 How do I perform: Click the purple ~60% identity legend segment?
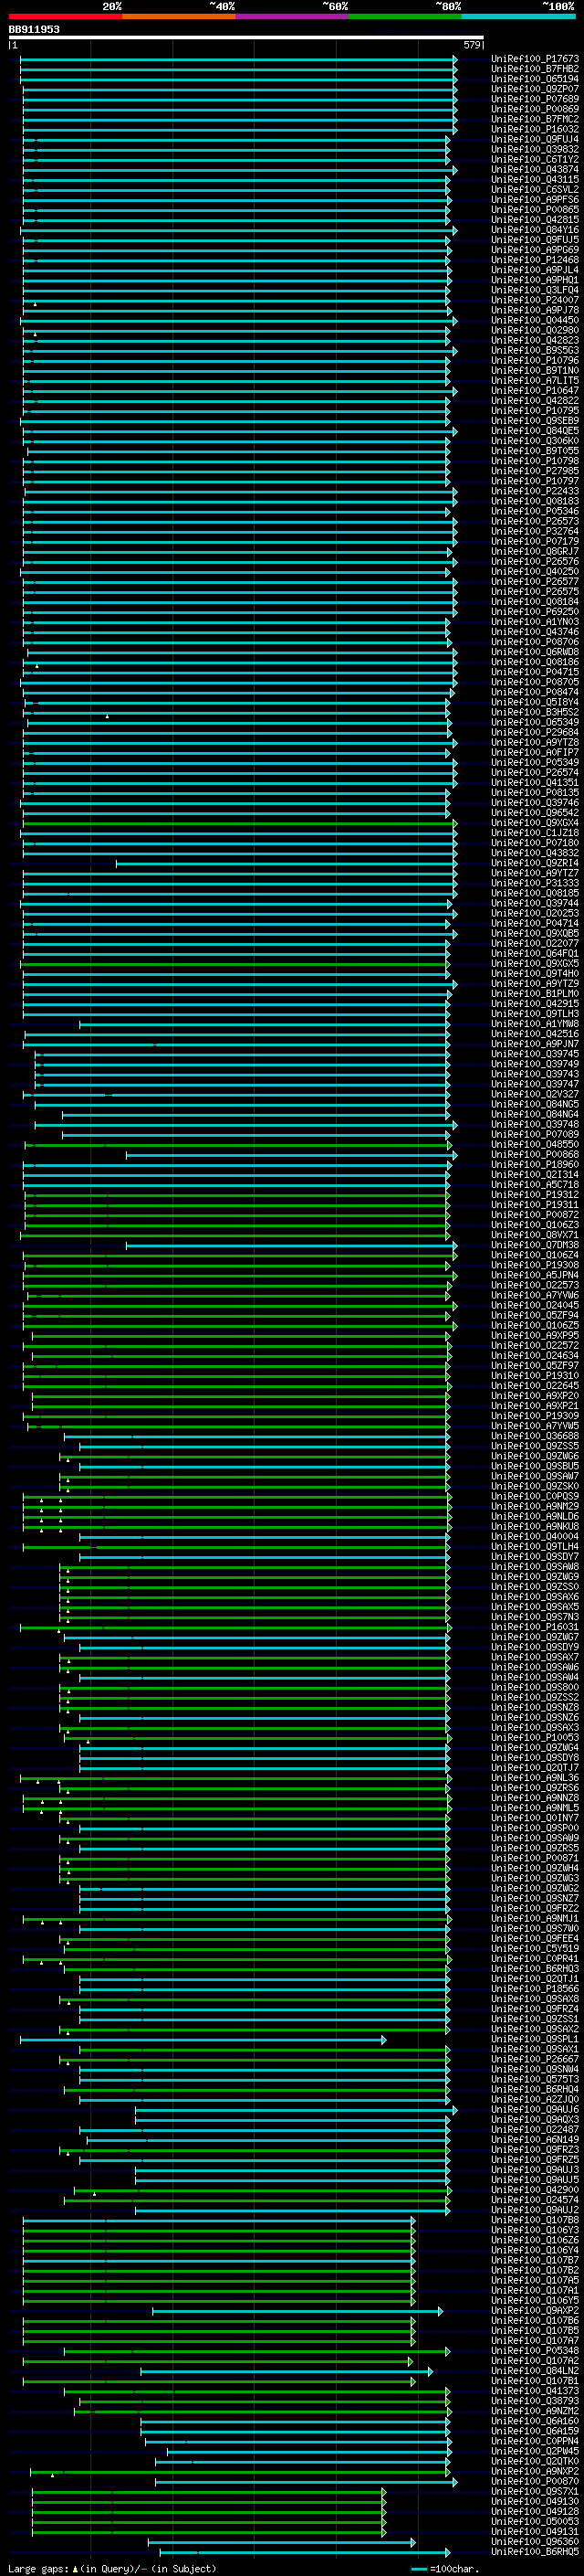click(291, 16)
